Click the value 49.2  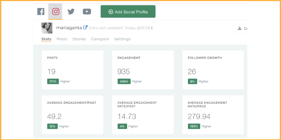click(x=54, y=117)
